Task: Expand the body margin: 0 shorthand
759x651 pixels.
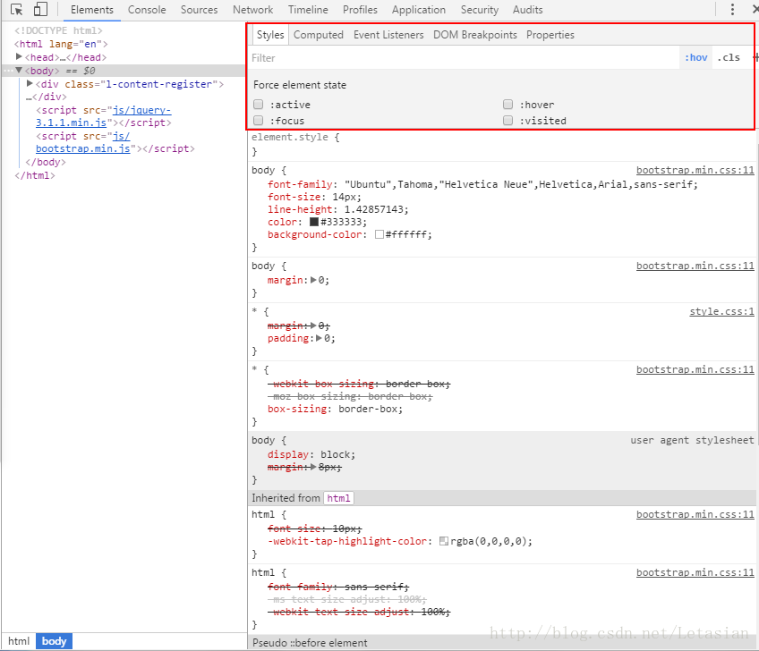Action: tap(313, 280)
